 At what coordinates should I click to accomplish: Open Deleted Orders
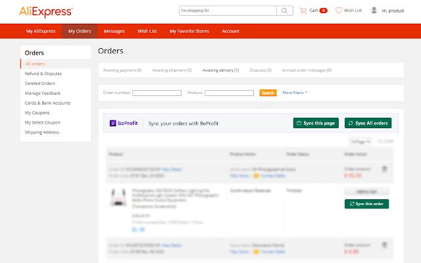[x=39, y=84]
